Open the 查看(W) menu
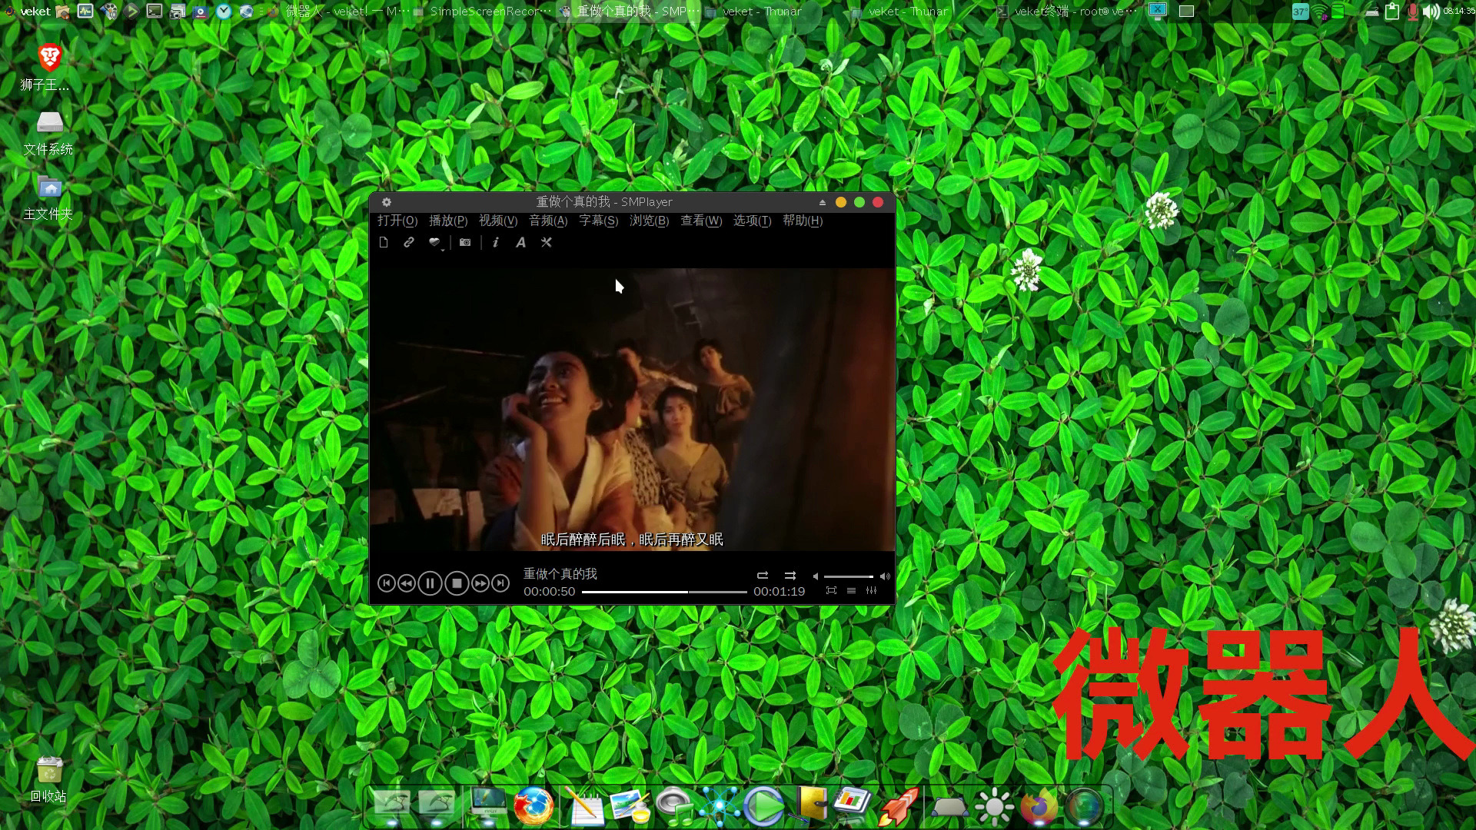 701,221
